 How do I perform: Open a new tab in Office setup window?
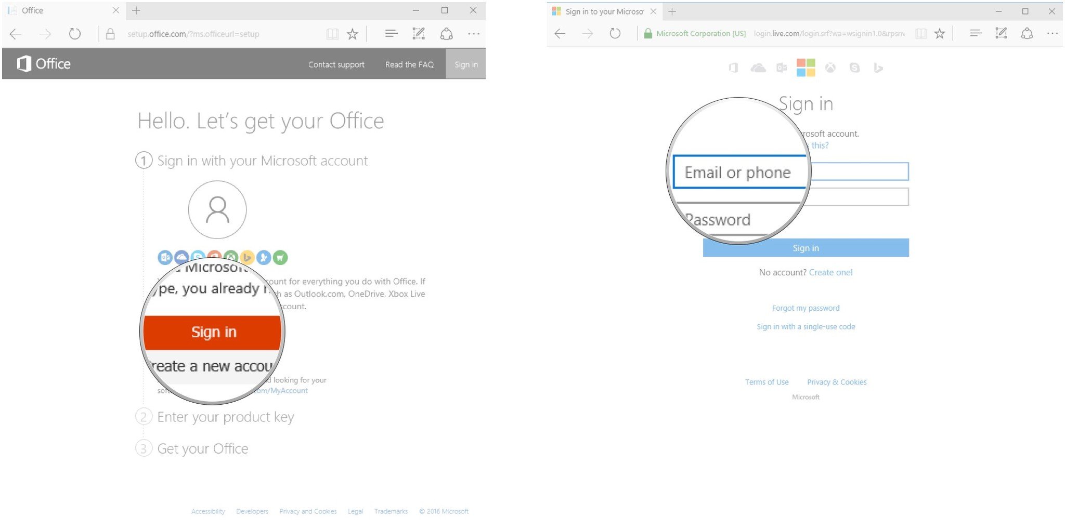coord(136,10)
